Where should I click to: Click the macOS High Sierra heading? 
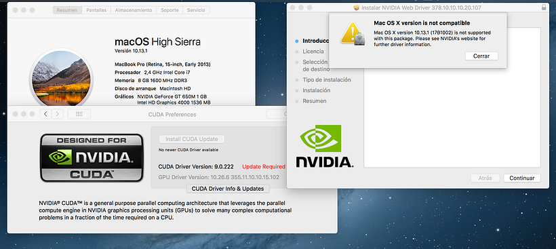(157, 42)
